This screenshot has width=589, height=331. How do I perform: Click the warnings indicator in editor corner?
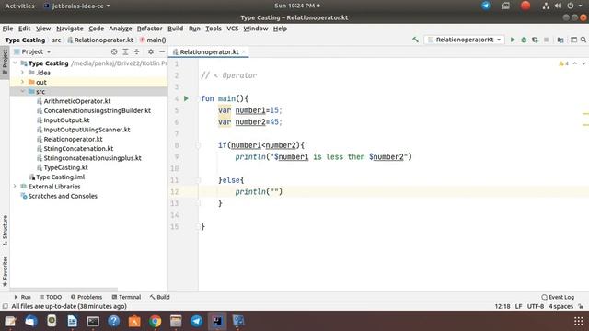click(x=563, y=63)
